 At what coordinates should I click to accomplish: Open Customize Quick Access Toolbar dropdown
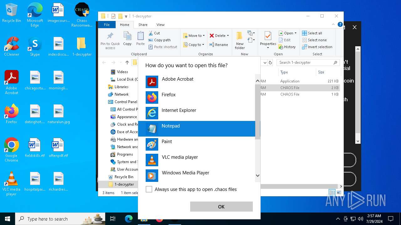point(126,16)
